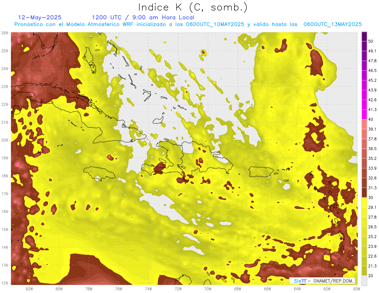Click the "24N" latitude label
This screenshot has height=293, width=379.
click(4, 69)
